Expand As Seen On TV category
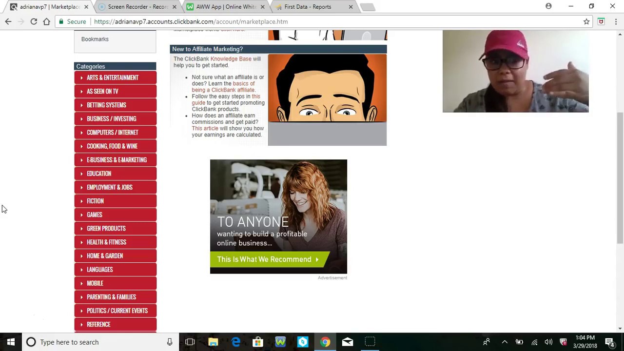Screen dimensions: 624x351 click(115, 91)
